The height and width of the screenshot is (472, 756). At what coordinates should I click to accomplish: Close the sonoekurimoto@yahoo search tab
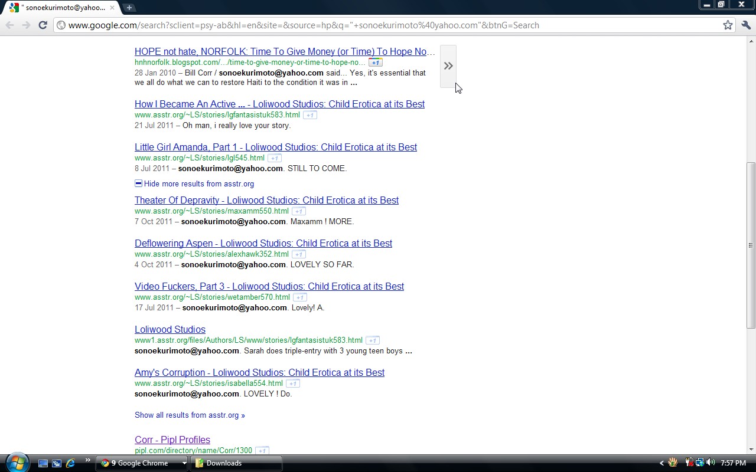point(112,8)
